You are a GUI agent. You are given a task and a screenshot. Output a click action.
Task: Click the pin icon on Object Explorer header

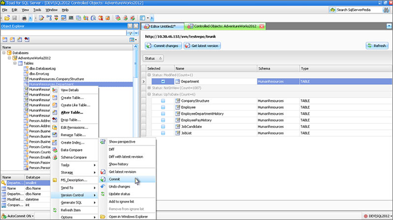click(131, 26)
